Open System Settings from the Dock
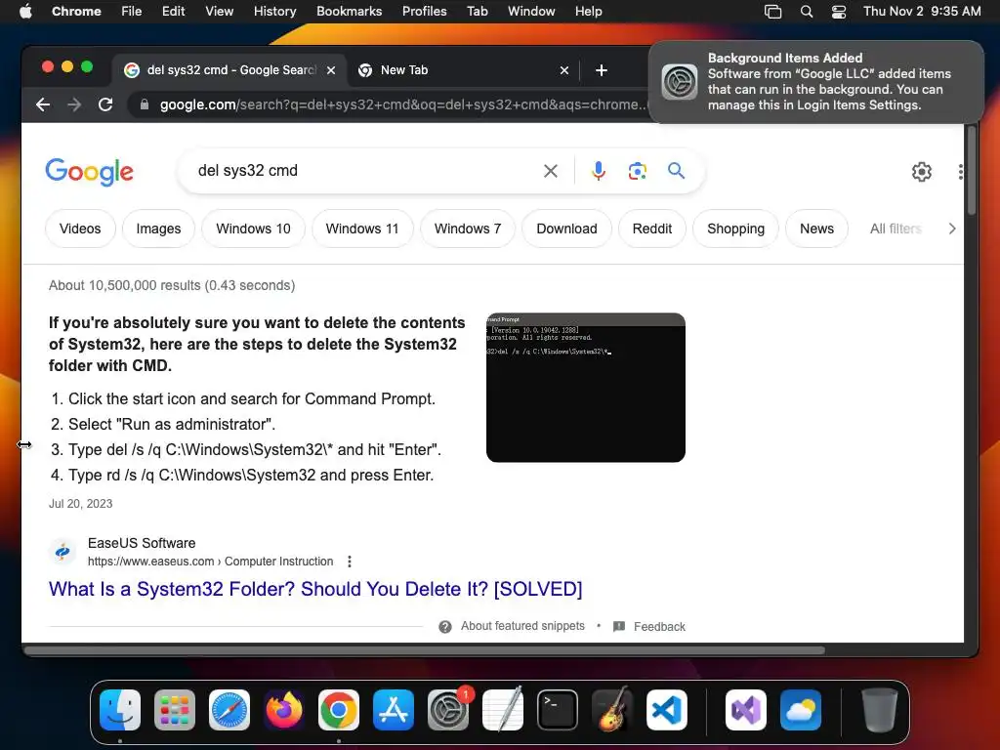This screenshot has height=750, width=1000. pos(447,710)
